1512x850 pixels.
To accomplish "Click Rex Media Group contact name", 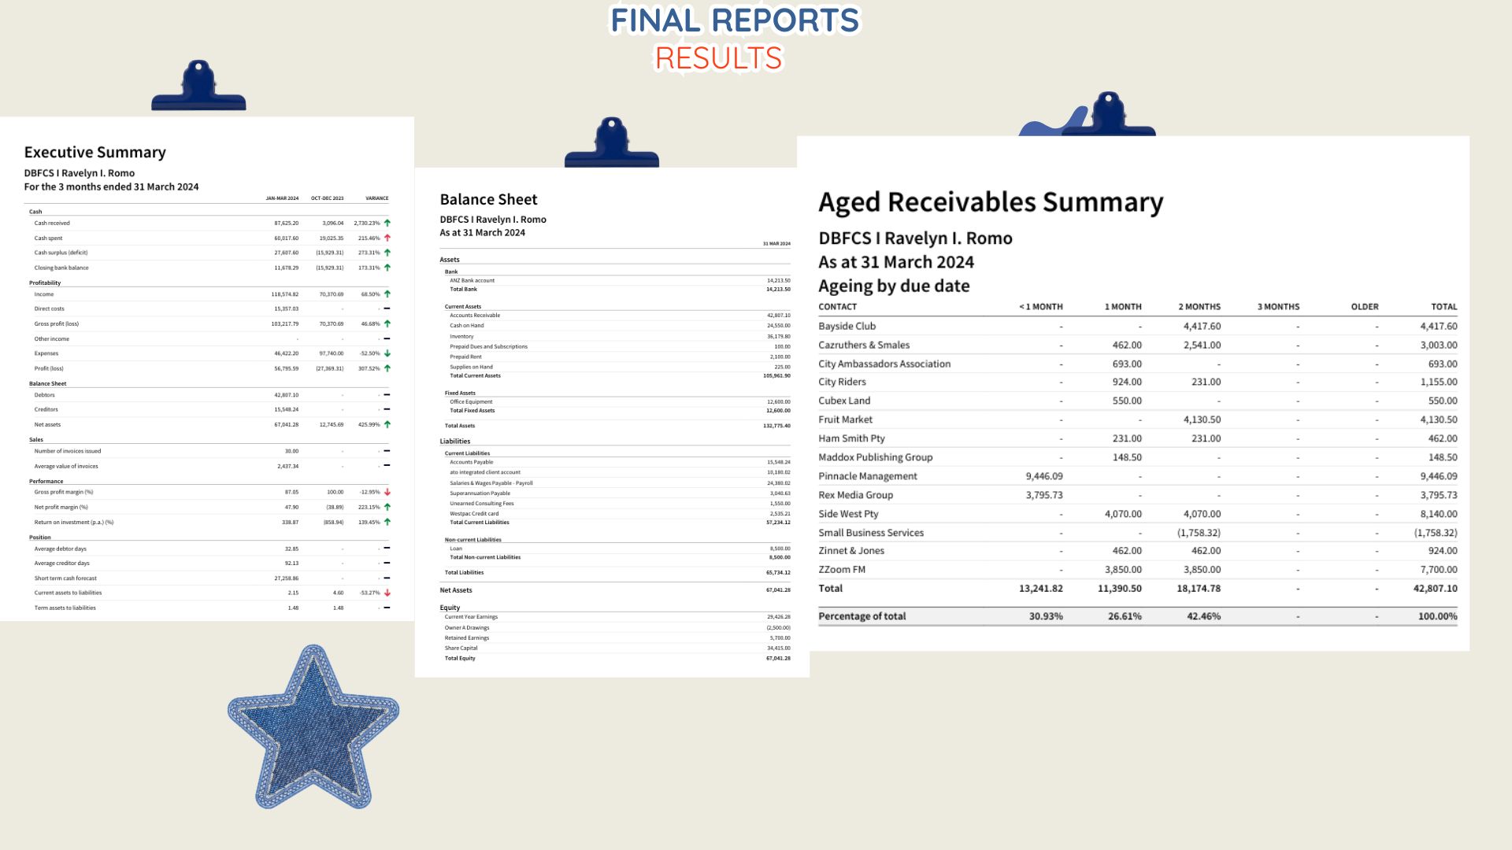I will [855, 495].
